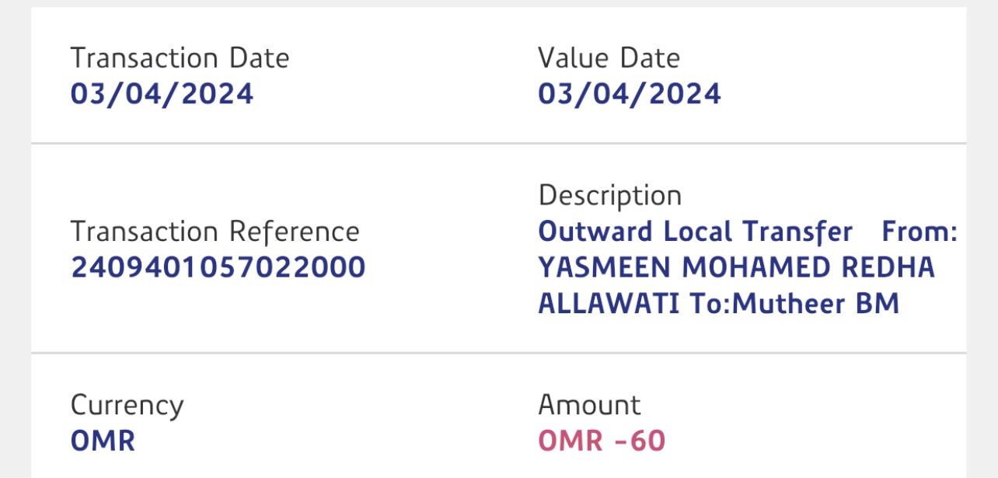Tap the MOHAMED REDHA text
This screenshot has width=998, height=478.
[x=808, y=267]
